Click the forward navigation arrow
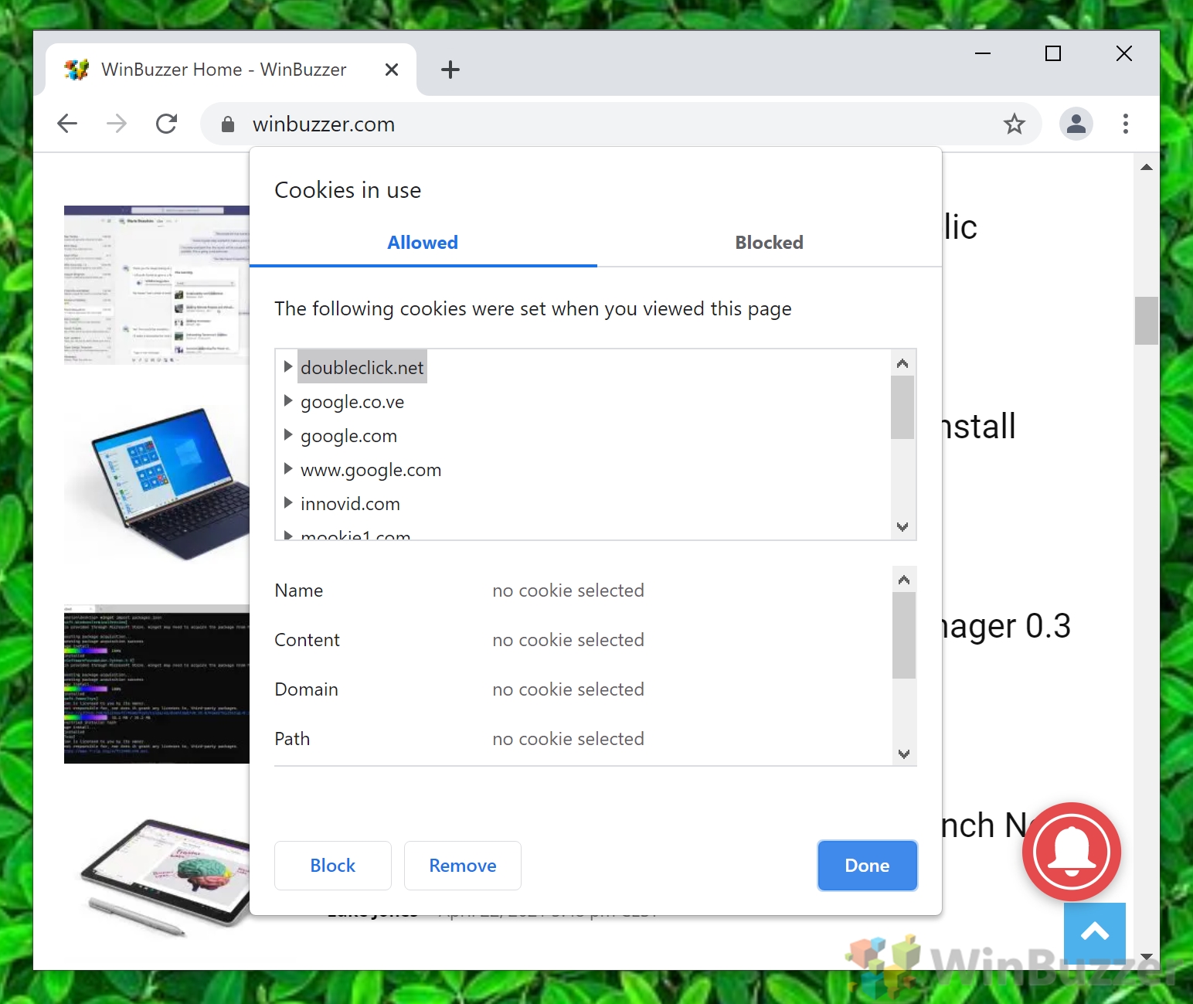Screen dimensions: 1193x1004 click(116, 124)
